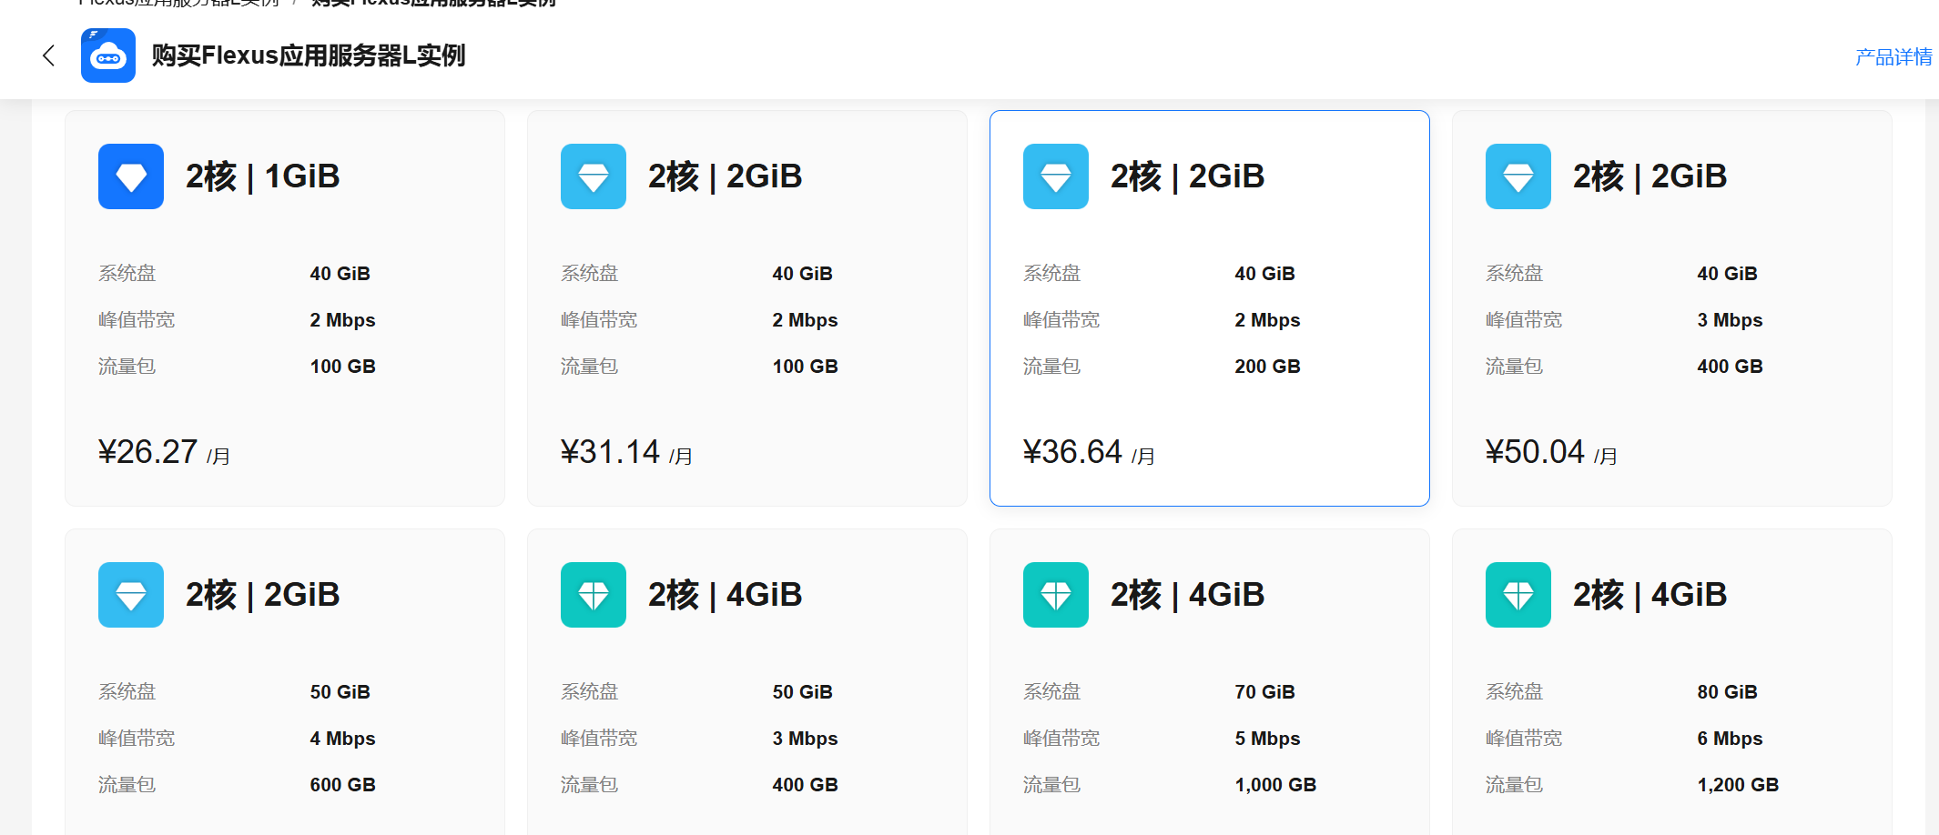
Task: Click the ¥36.64 /月 price
Action: [x=1089, y=452]
